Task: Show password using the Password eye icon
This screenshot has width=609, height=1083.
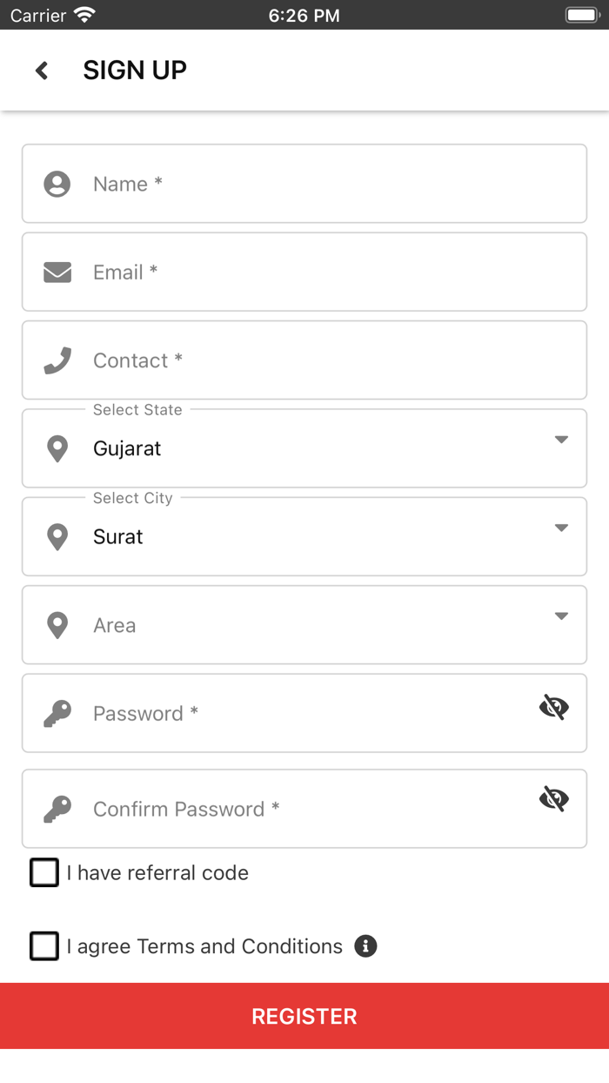Action: click(553, 708)
